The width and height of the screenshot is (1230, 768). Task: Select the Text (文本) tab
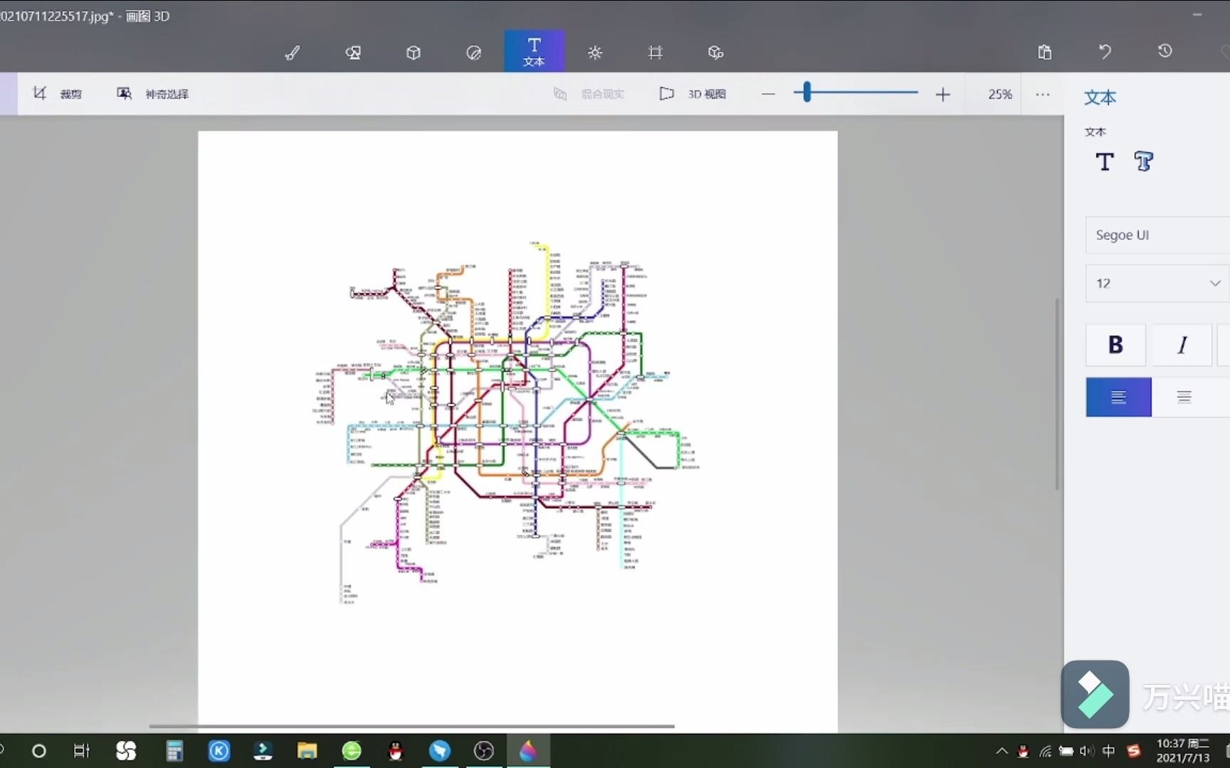pyautogui.click(x=534, y=51)
